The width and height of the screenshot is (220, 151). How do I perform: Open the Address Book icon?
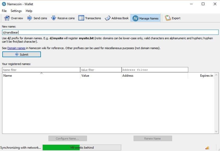tap(108, 18)
